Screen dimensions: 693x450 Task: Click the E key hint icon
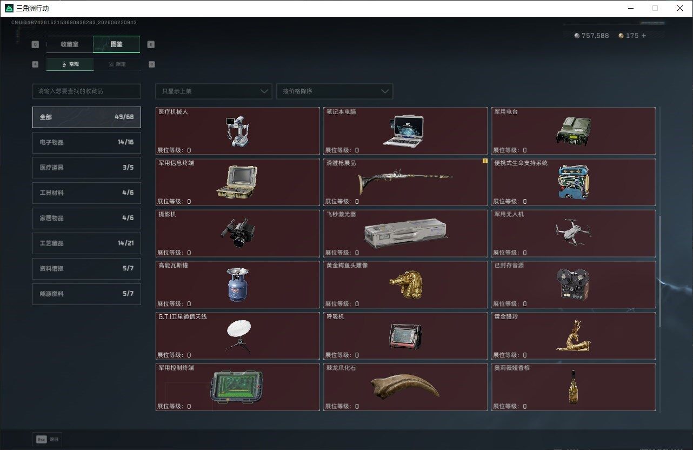tap(151, 44)
